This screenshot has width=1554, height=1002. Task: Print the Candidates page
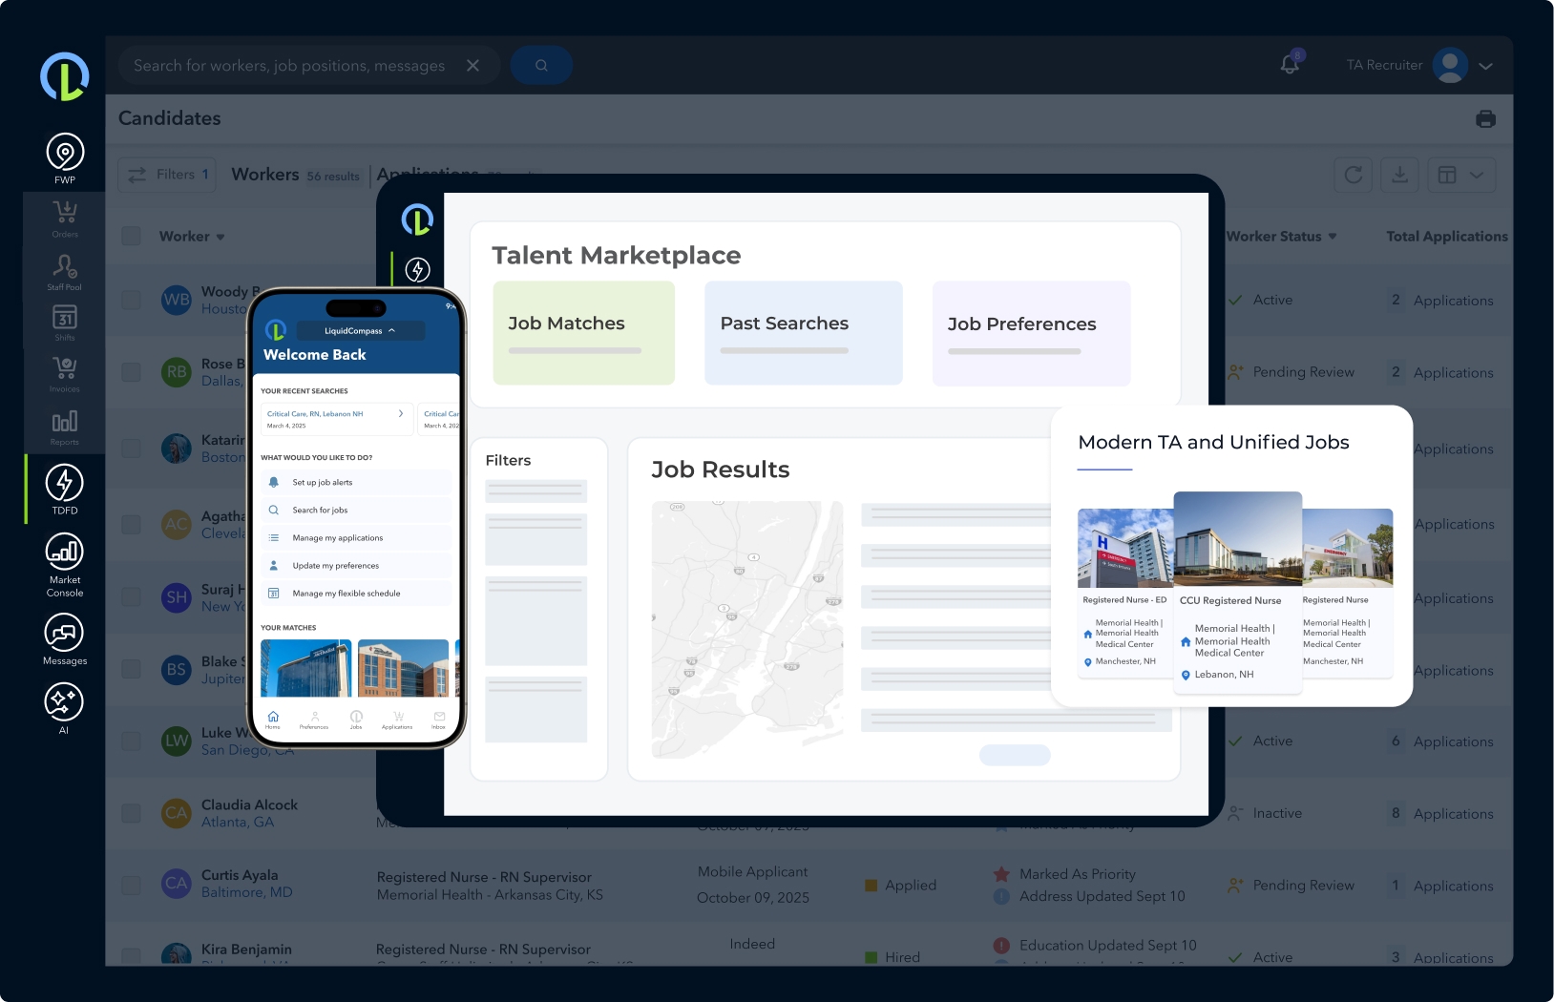(1485, 118)
